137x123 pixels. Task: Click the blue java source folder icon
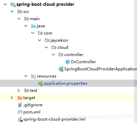coord(33,26)
